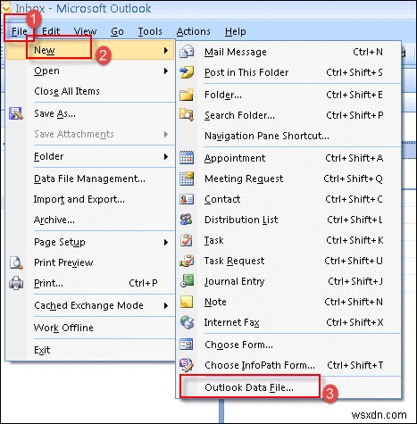Open the File menu

[20, 31]
